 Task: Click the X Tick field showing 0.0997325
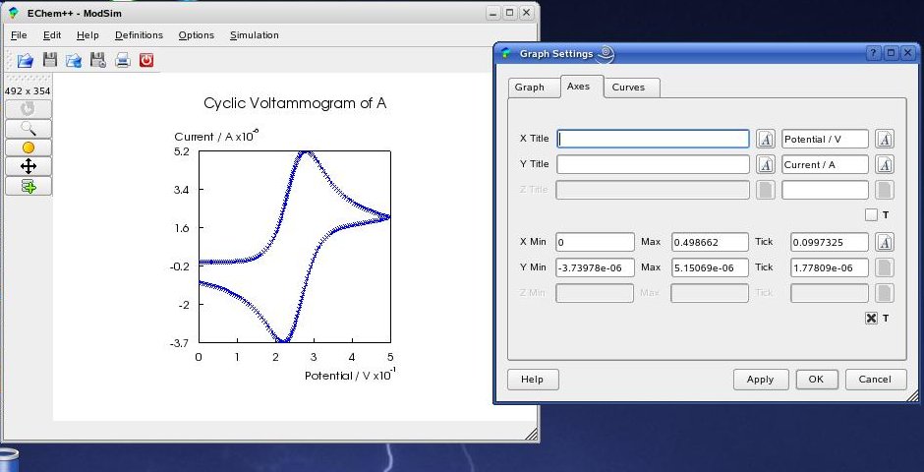pyautogui.click(x=829, y=242)
